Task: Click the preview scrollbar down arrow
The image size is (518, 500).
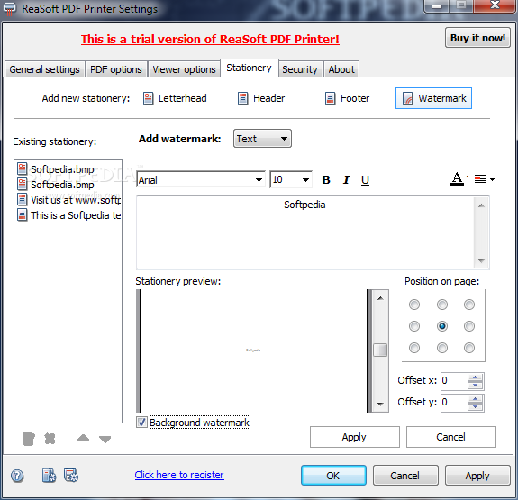Action: (380, 404)
